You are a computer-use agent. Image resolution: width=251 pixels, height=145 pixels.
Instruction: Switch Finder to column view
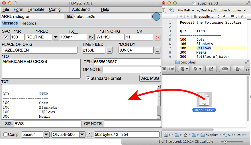pyautogui.click(x=164, y=69)
